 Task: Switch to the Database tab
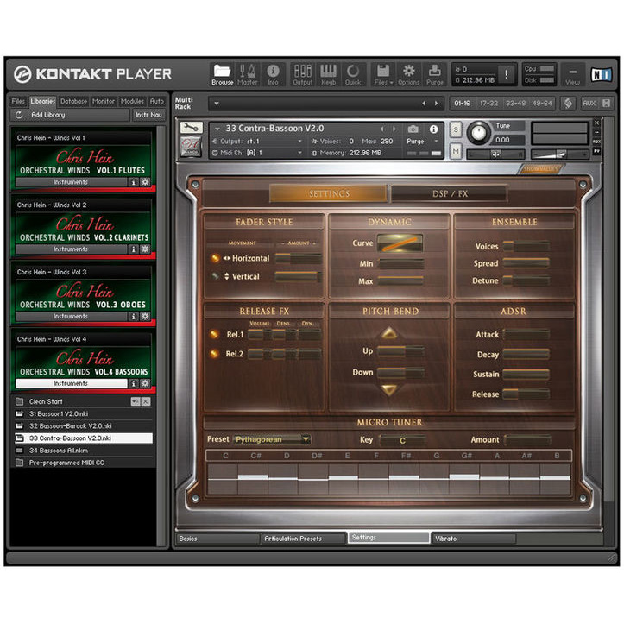click(73, 102)
